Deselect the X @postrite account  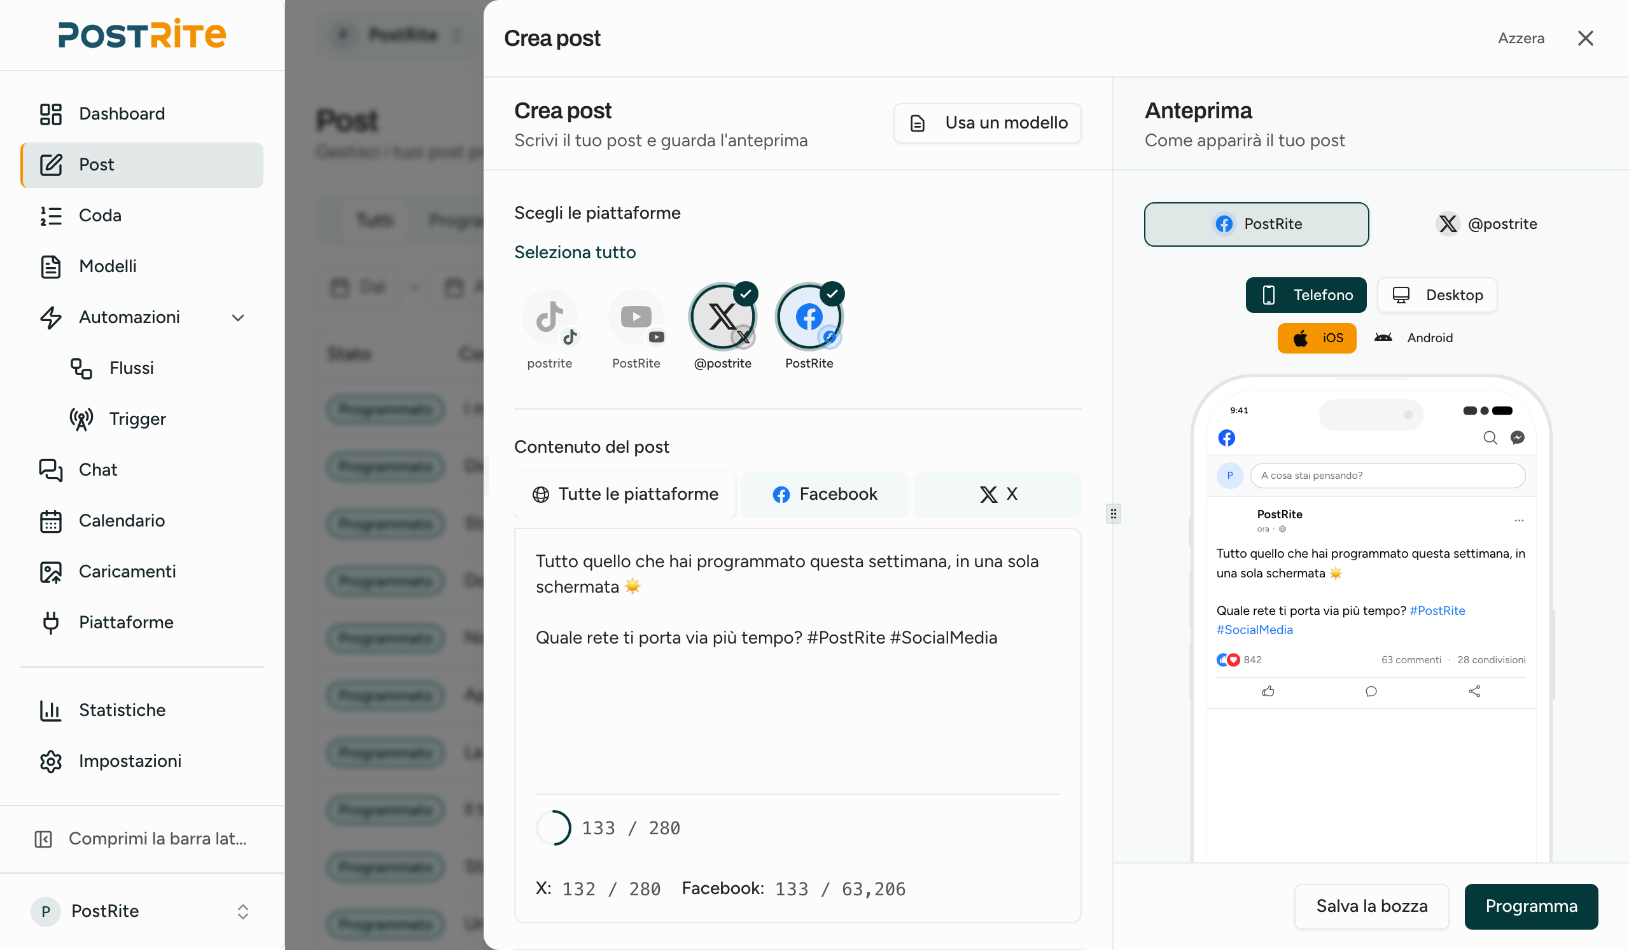pyautogui.click(x=723, y=317)
